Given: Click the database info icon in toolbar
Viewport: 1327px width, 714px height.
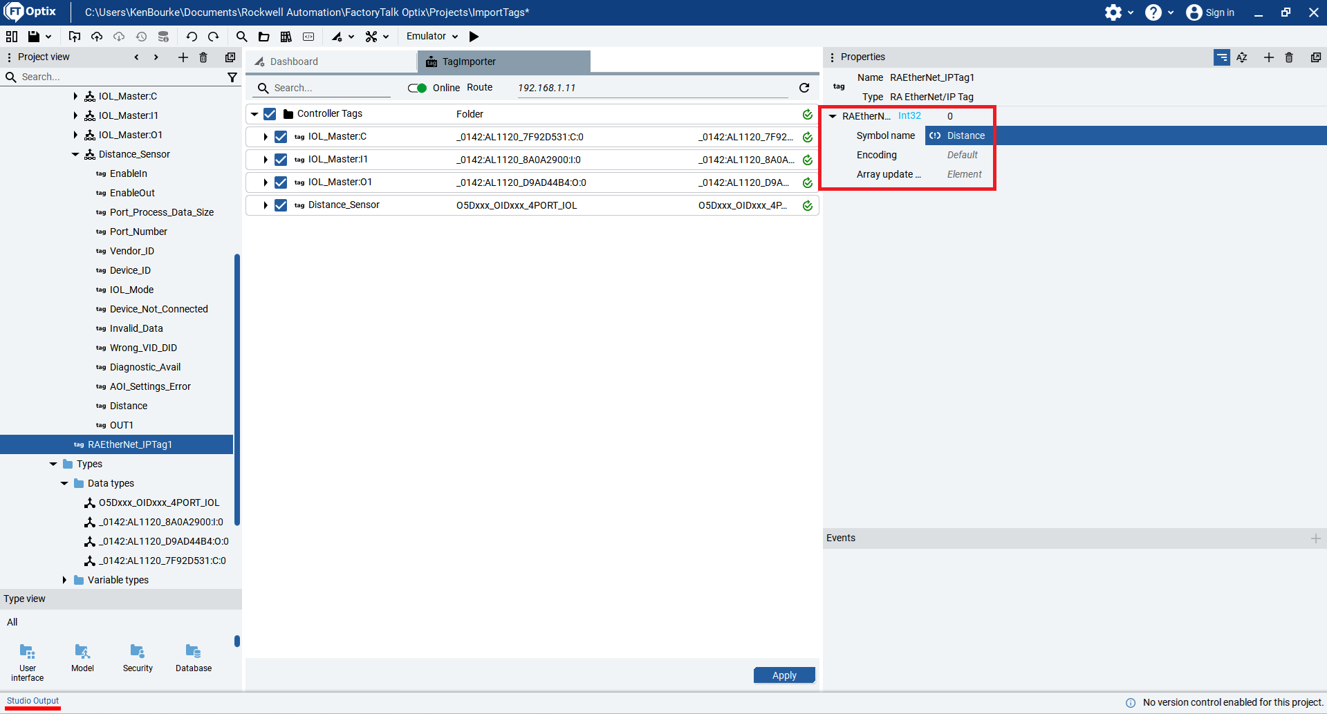Looking at the screenshot, I should point(163,37).
